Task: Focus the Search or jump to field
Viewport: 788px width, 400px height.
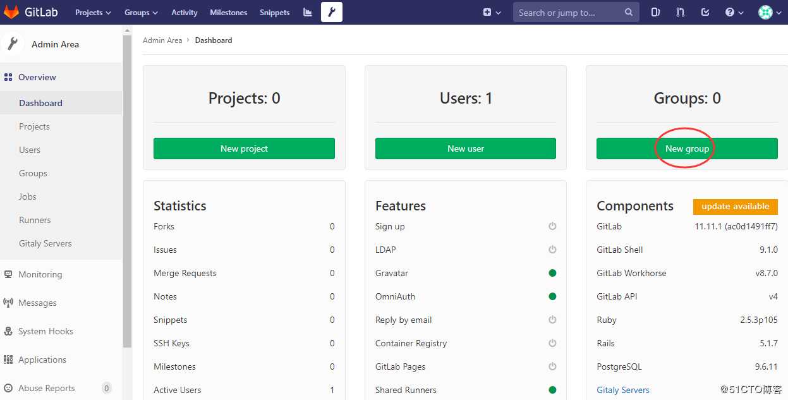Action: (x=575, y=12)
